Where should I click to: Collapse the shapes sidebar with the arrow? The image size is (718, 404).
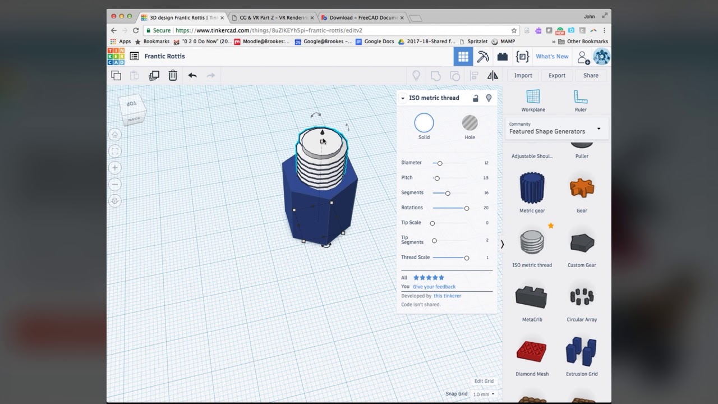tap(502, 244)
